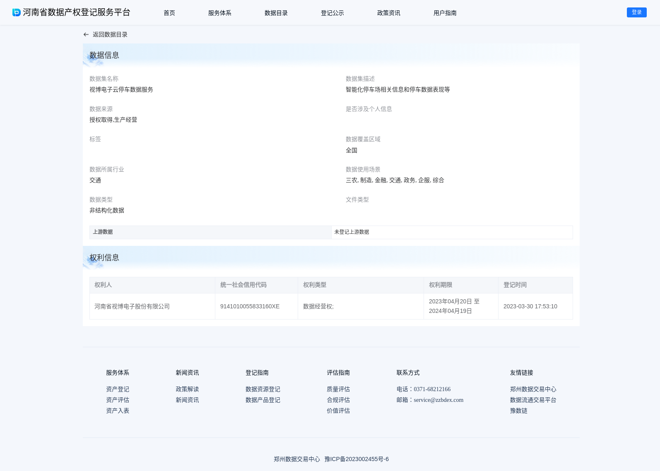
Task: Click the footer 郑州数据交易中心 copyright text
Action: coord(297,459)
